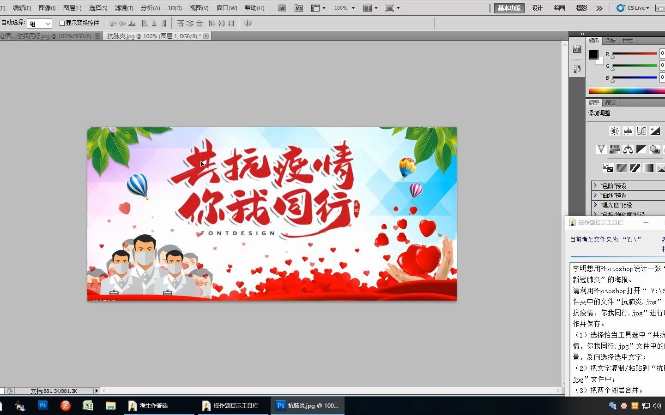Select the Color Balance adjustment icon
The image size is (665, 415).
[628, 149]
